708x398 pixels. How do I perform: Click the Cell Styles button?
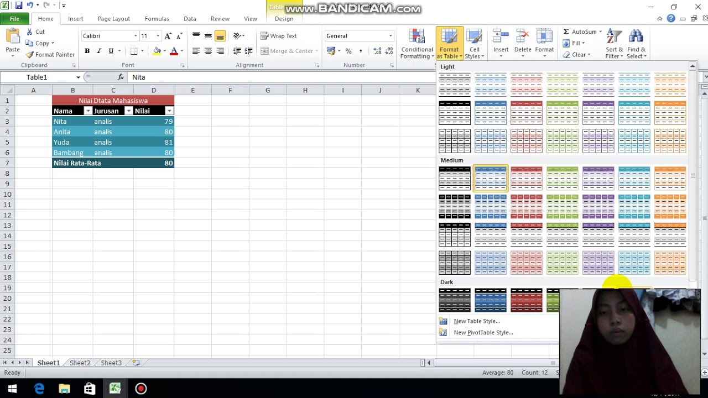475,44
